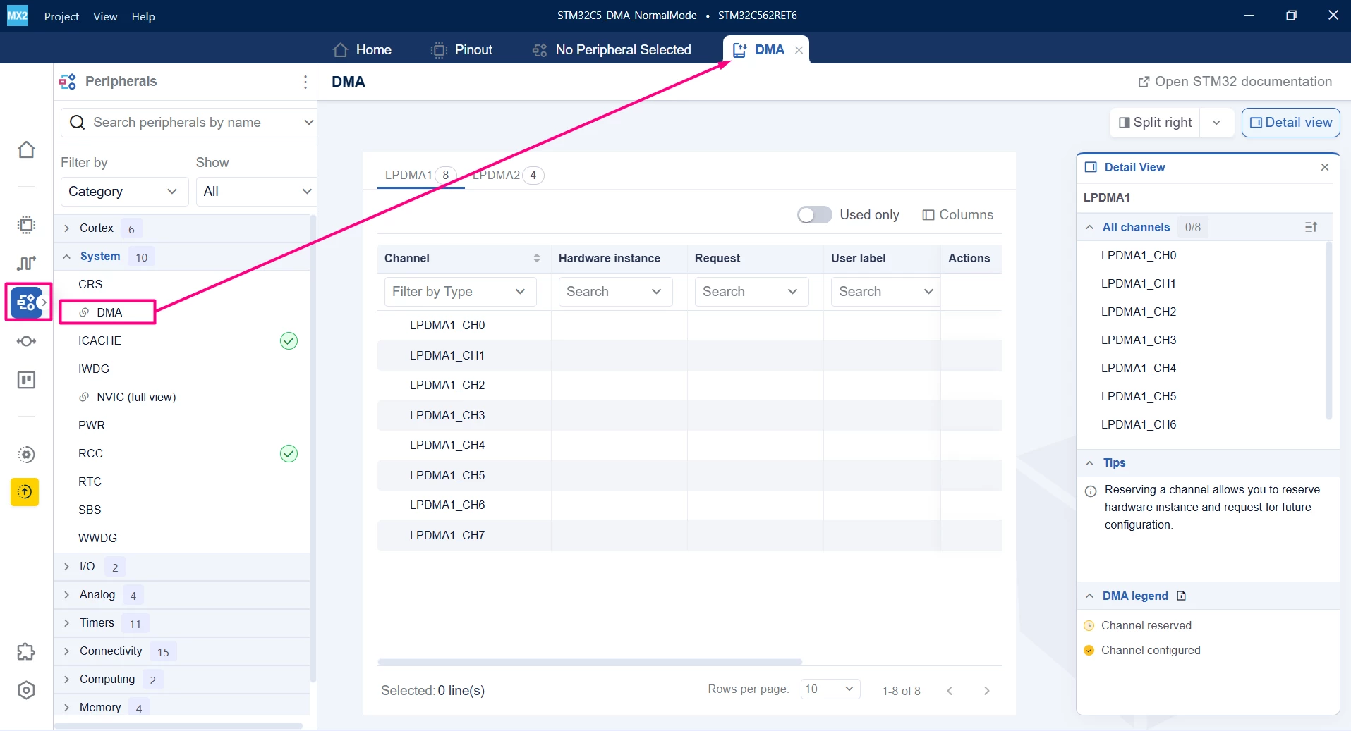
Task: Click the Search peripherals by name field
Action: pos(188,123)
